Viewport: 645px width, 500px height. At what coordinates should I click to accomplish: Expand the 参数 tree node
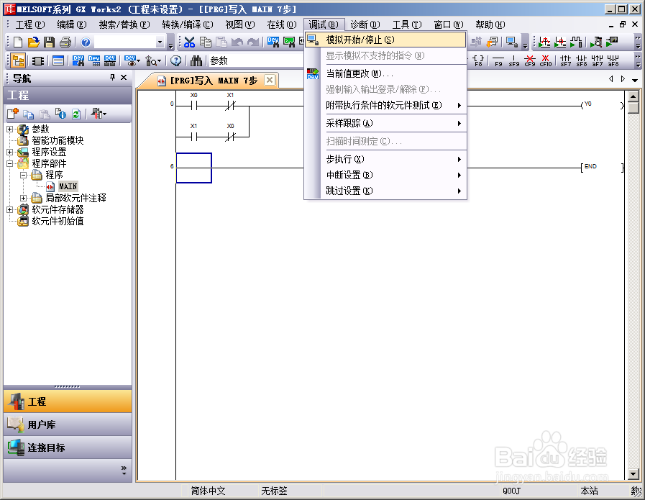pyautogui.click(x=9, y=129)
